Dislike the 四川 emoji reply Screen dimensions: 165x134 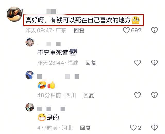click(154, 95)
